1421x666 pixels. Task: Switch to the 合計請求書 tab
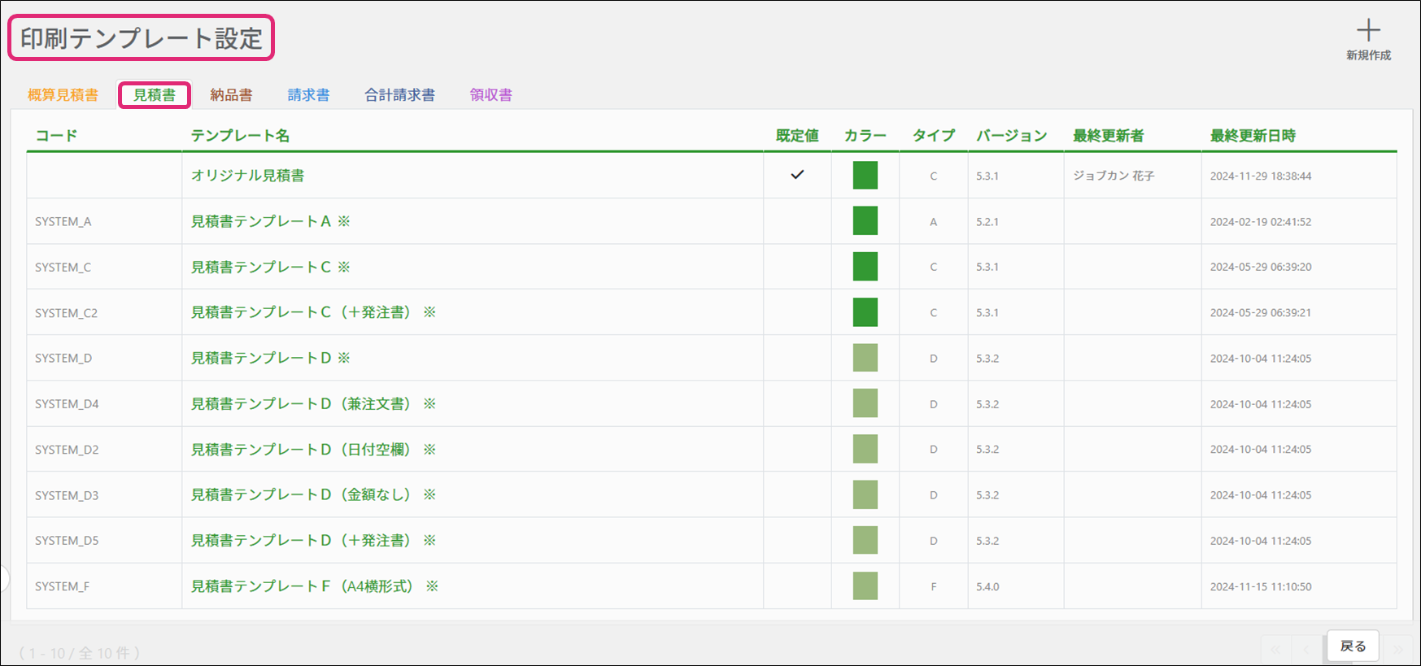(x=399, y=95)
